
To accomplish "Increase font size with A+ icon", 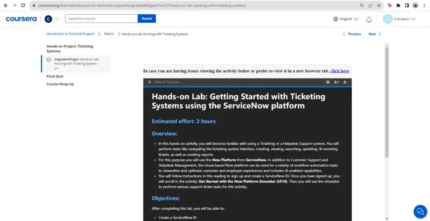I will (336, 82).
